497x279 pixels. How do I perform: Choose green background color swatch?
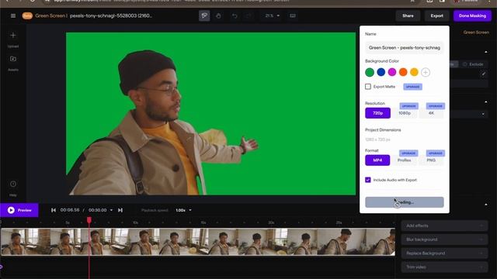[370, 72]
